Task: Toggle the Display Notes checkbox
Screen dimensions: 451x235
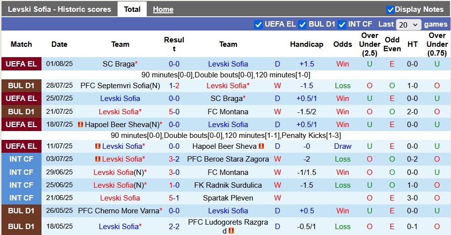Action: pyautogui.click(x=390, y=9)
